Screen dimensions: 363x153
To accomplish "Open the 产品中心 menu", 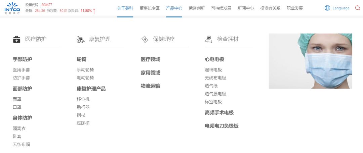I will (x=174, y=8).
